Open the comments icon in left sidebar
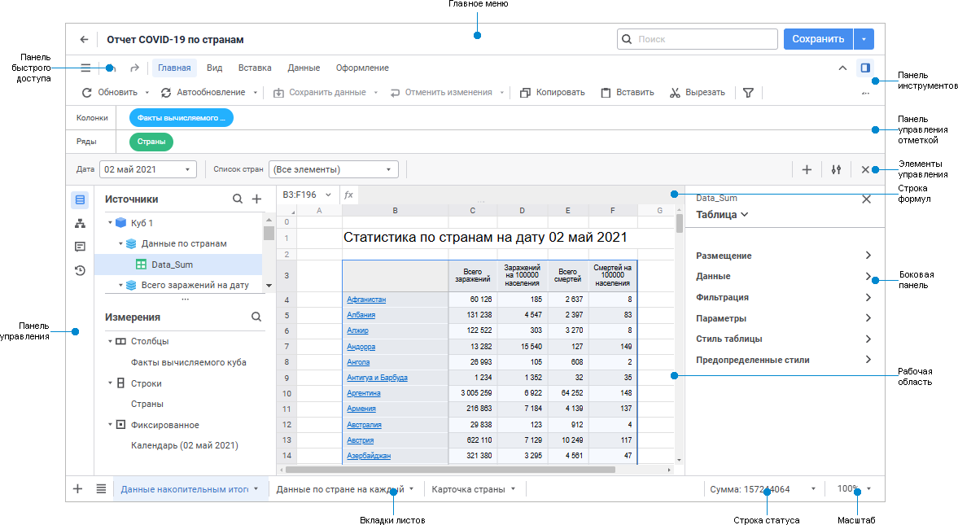Viewport: 958px width, 525px height. 80,247
